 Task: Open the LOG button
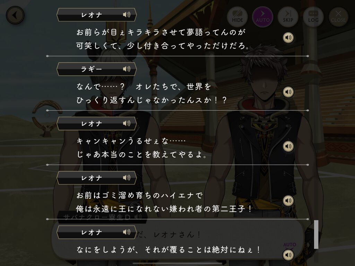pos(313,17)
